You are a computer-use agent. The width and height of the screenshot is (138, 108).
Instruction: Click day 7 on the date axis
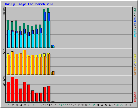pos(33,105)
